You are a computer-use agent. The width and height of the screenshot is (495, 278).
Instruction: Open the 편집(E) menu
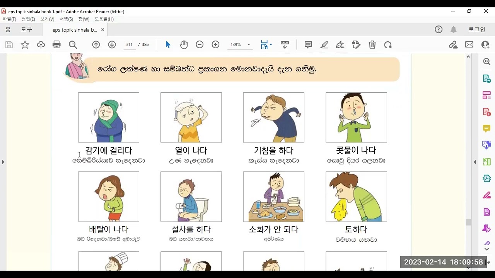pos(28,19)
